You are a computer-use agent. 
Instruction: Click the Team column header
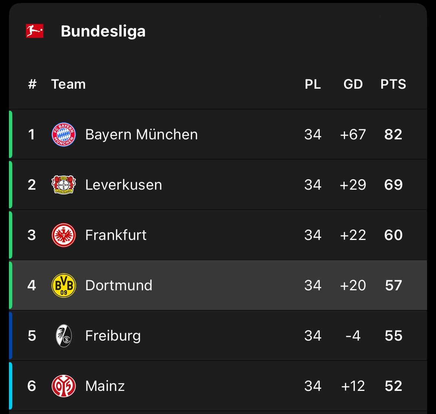click(68, 84)
